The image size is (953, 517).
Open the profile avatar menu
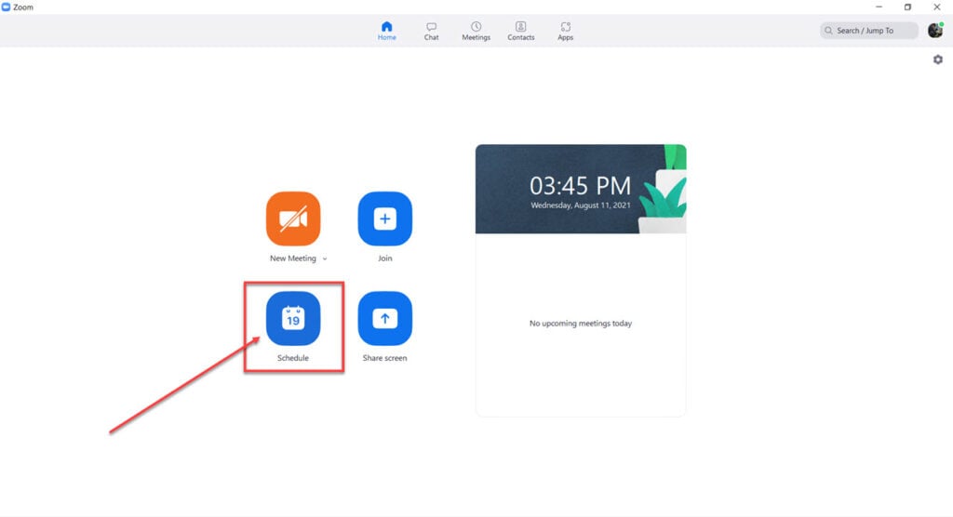(935, 31)
